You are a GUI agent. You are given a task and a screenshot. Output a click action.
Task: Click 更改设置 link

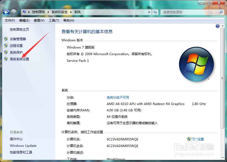197,139
